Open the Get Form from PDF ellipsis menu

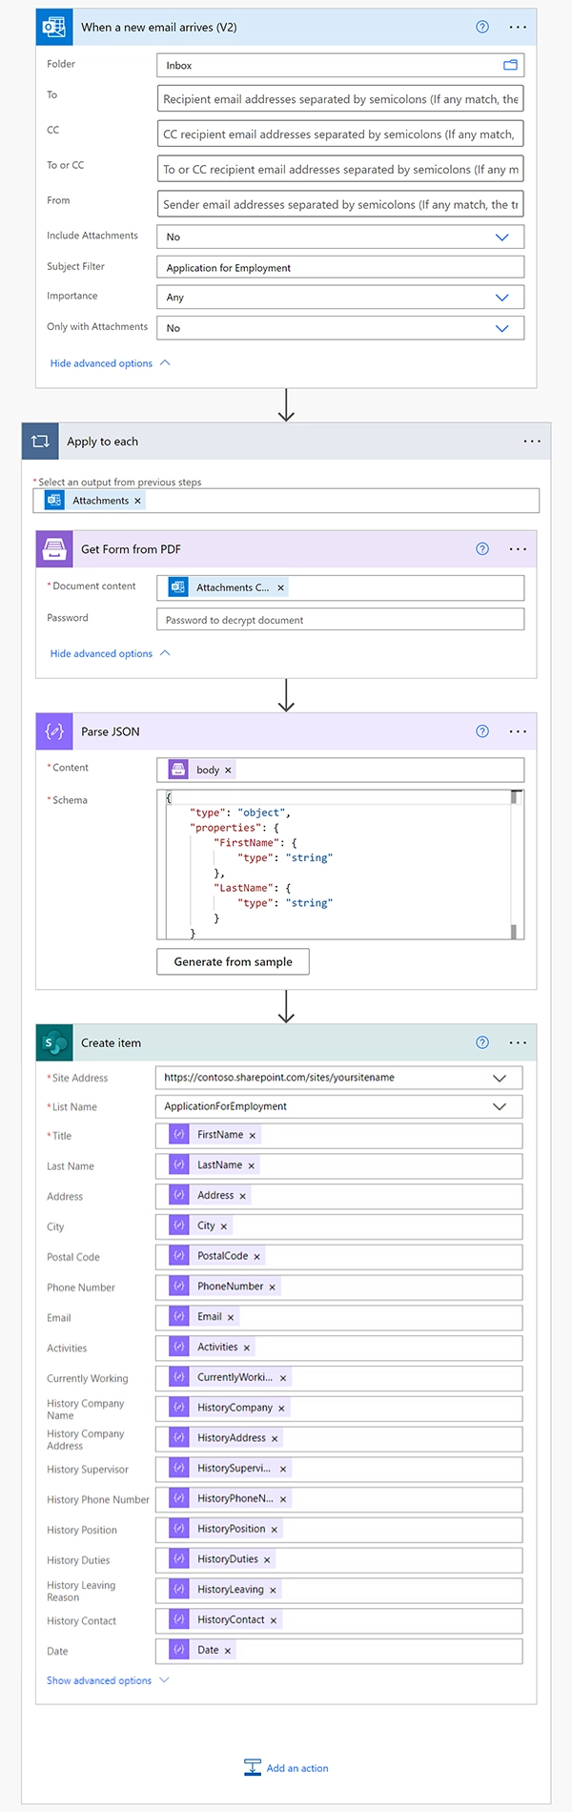pyautogui.click(x=518, y=548)
